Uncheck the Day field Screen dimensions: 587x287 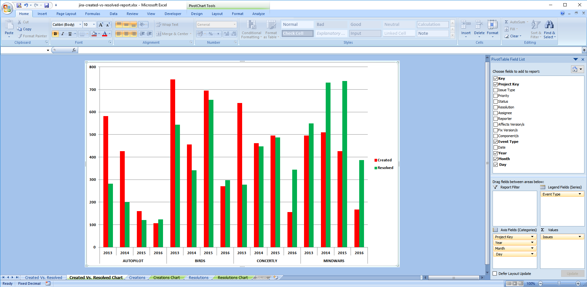coord(496,165)
